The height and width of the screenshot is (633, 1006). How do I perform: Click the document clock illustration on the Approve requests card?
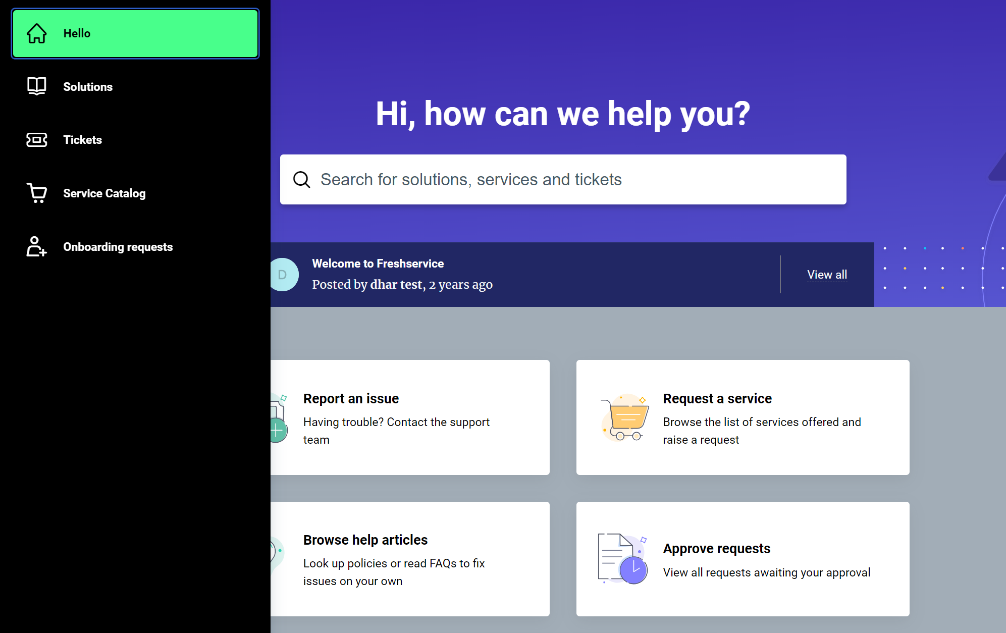622,559
